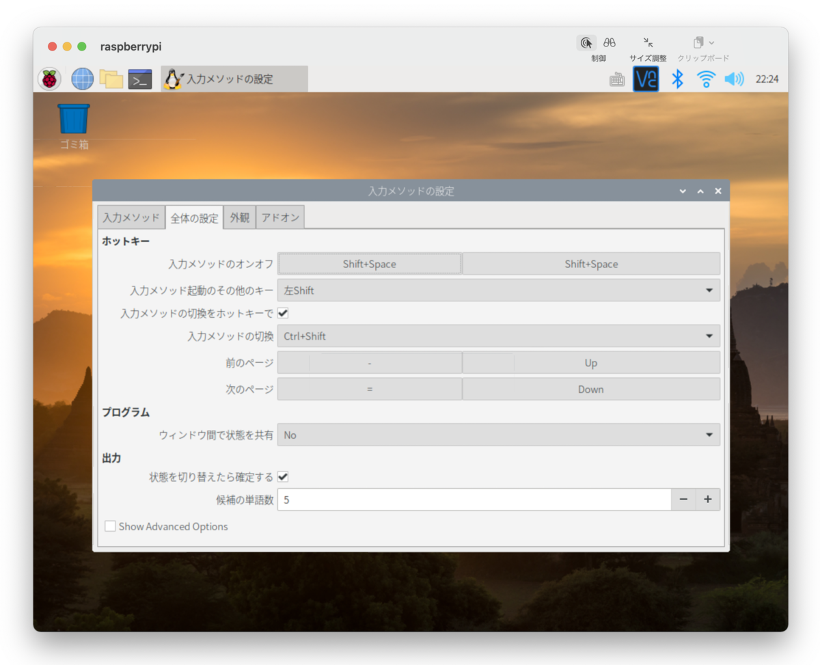The image size is (820, 665).
Task: Open the アドオン tab
Action: tap(279, 217)
